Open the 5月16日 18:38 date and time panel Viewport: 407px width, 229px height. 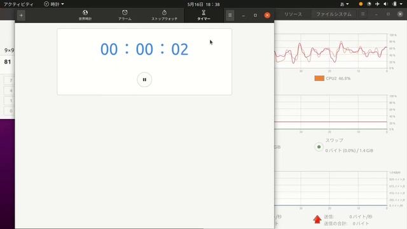click(203, 4)
